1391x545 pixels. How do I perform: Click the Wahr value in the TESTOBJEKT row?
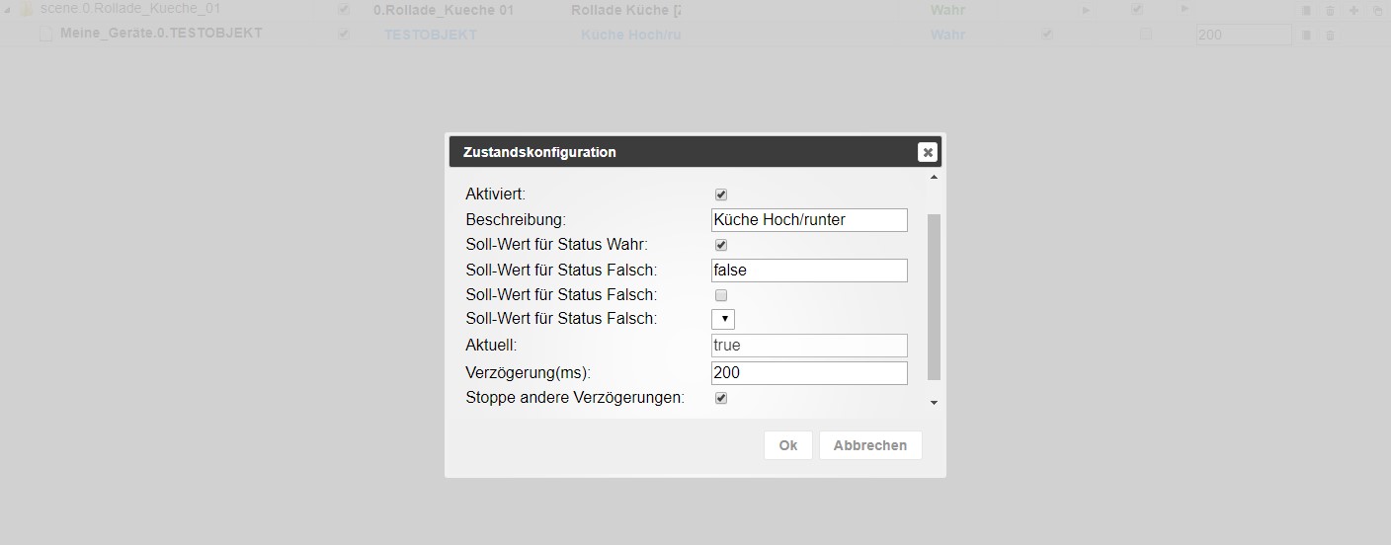pos(948,35)
